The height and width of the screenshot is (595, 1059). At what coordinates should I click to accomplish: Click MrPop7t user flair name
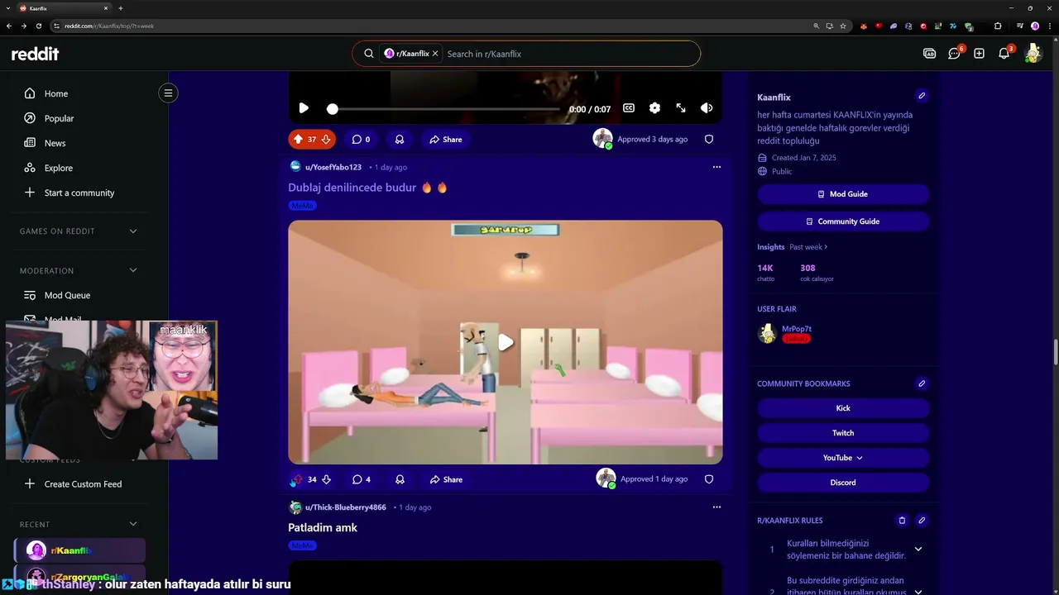pos(797,329)
